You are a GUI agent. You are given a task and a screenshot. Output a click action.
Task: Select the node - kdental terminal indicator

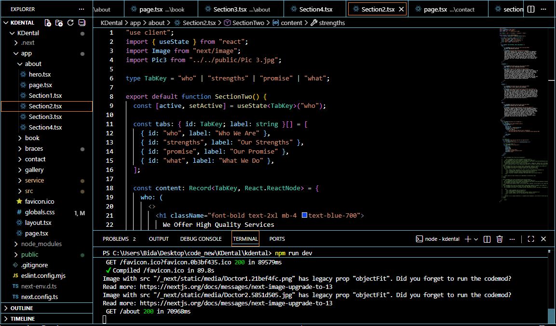tap(437, 239)
